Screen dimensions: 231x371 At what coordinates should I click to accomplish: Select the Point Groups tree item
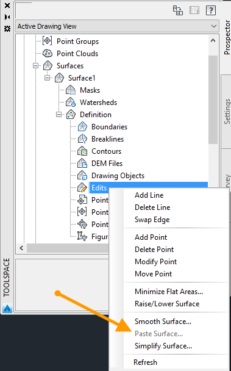coord(77,41)
